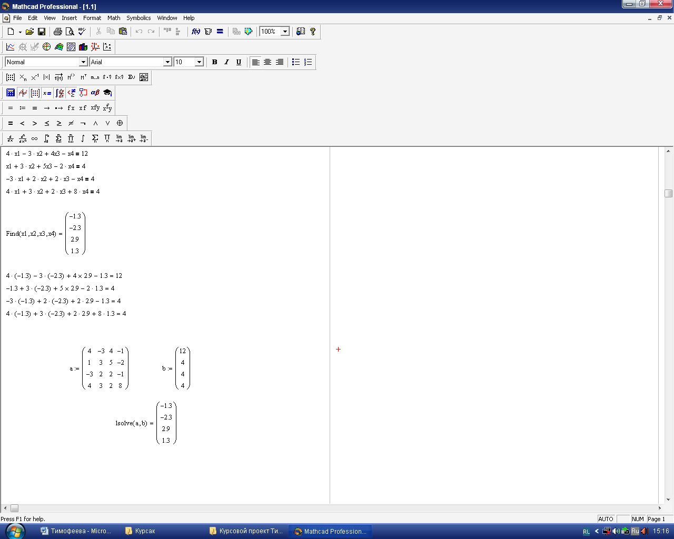Open the Arial font dropdown
The image size is (674, 539).
pyautogui.click(x=167, y=62)
